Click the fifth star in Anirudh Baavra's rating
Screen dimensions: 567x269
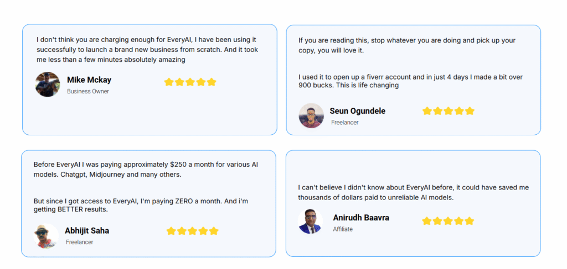pyautogui.click(x=470, y=221)
